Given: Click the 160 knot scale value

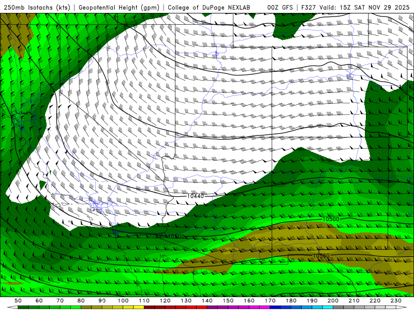Looking at the screenshot, I should (x=249, y=301).
